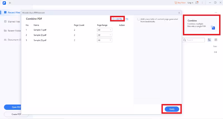Enable table of content page checkbox
Screen dimensions: 223x119
(x=139, y=19)
